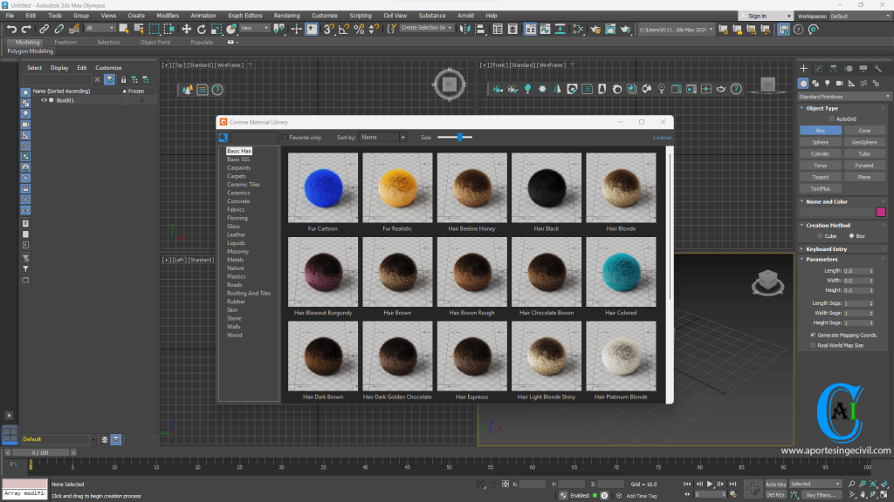The width and height of the screenshot is (894, 502).
Task: Open the Modifiers menu
Action: pos(168,16)
